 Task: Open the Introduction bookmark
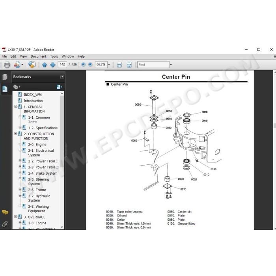coord(33,101)
